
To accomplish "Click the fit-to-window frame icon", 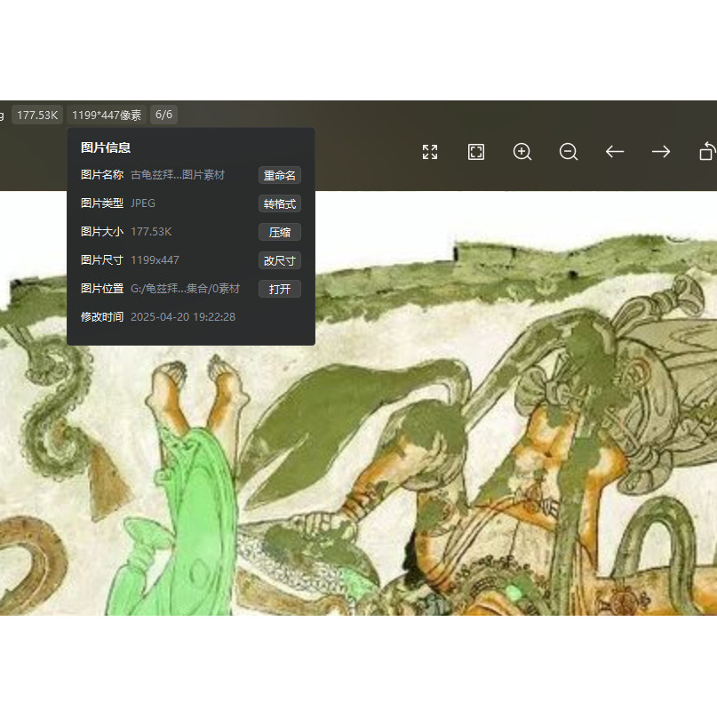I will point(476,152).
